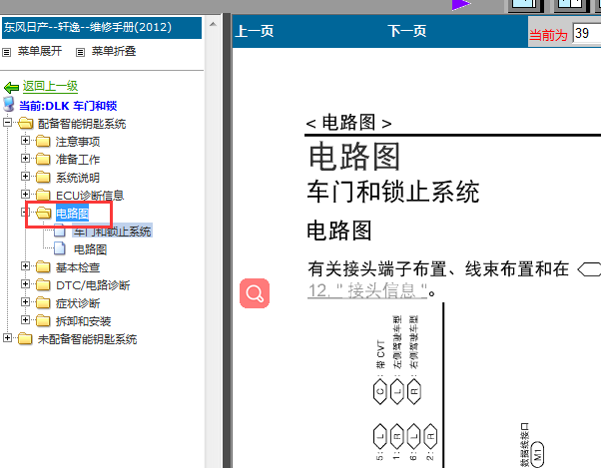Select the 电路图 folder label
The width and height of the screenshot is (601, 468).
tap(73, 214)
